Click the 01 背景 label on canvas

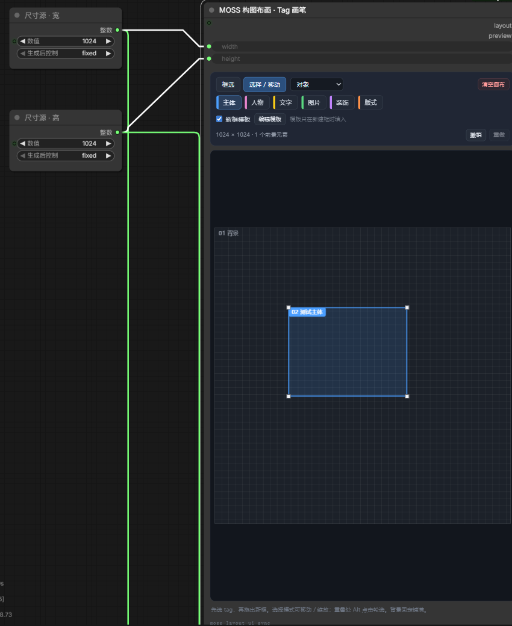228,233
